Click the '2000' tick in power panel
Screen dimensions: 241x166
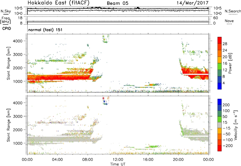coord(17,68)
